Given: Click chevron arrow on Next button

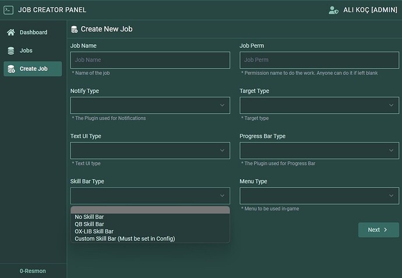Looking at the screenshot, I should 385,230.
